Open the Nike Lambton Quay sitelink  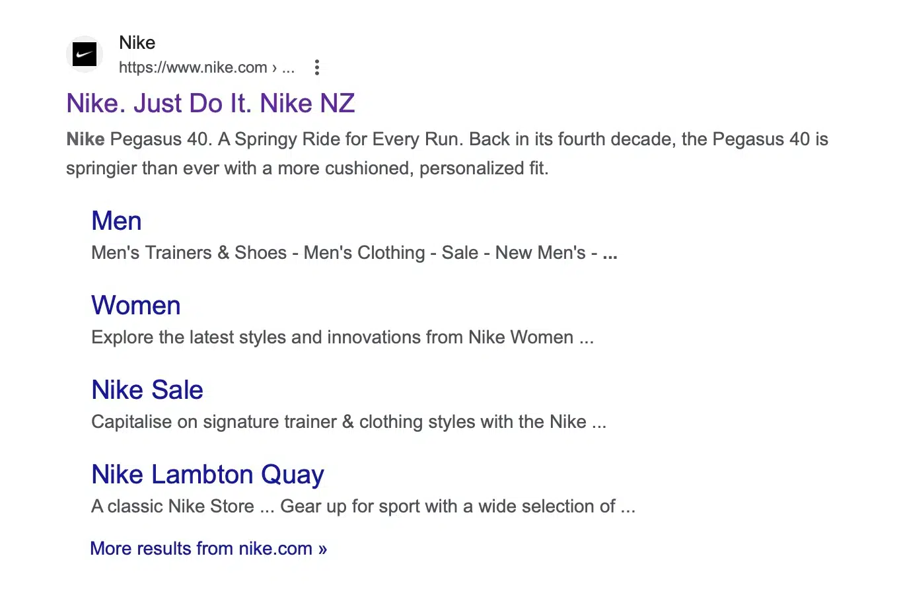click(207, 475)
